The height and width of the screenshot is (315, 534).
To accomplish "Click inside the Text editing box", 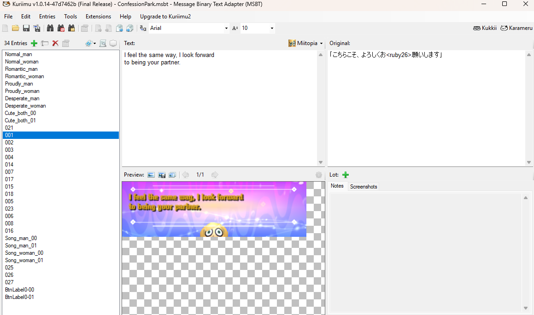I will pyautogui.click(x=219, y=109).
